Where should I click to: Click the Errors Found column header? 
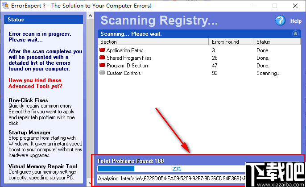(231, 42)
